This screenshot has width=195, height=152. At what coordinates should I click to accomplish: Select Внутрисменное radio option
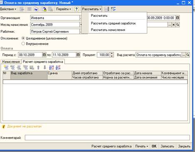click(x=23, y=44)
